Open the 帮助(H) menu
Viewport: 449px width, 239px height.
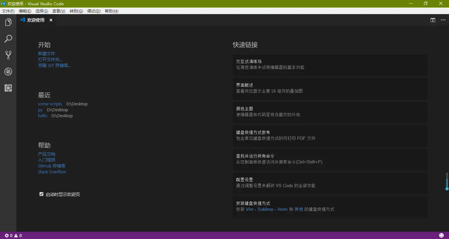pyautogui.click(x=111, y=11)
